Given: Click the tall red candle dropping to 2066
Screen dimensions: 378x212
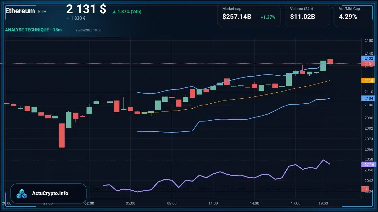Looking at the screenshot, I should point(62,135).
